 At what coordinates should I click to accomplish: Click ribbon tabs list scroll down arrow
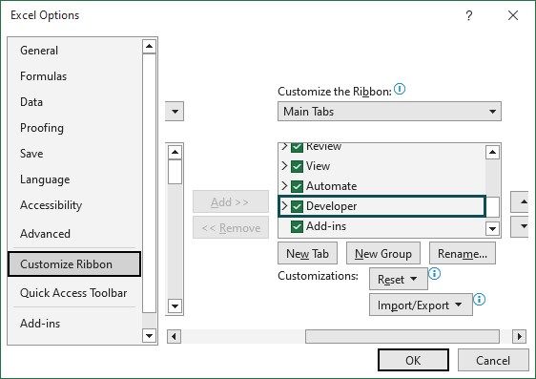[x=492, y=228]
